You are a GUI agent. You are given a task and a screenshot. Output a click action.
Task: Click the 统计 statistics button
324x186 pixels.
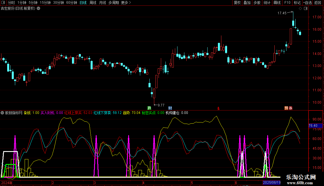267,3
